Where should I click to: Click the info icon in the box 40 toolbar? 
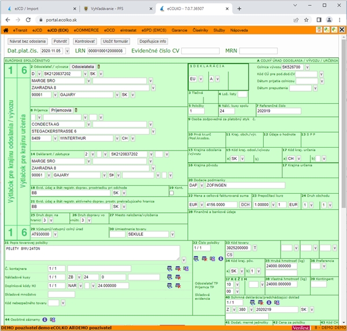(x=269, y=303)
